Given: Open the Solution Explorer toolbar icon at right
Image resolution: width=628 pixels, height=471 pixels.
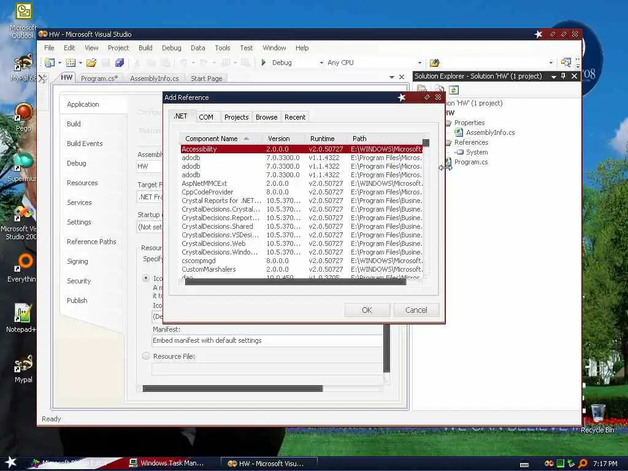Looking at the screenshot, I should coord(565,63).
